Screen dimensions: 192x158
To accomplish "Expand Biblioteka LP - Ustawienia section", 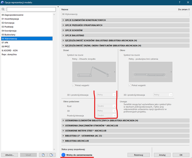I will click(x=125, y=136).
